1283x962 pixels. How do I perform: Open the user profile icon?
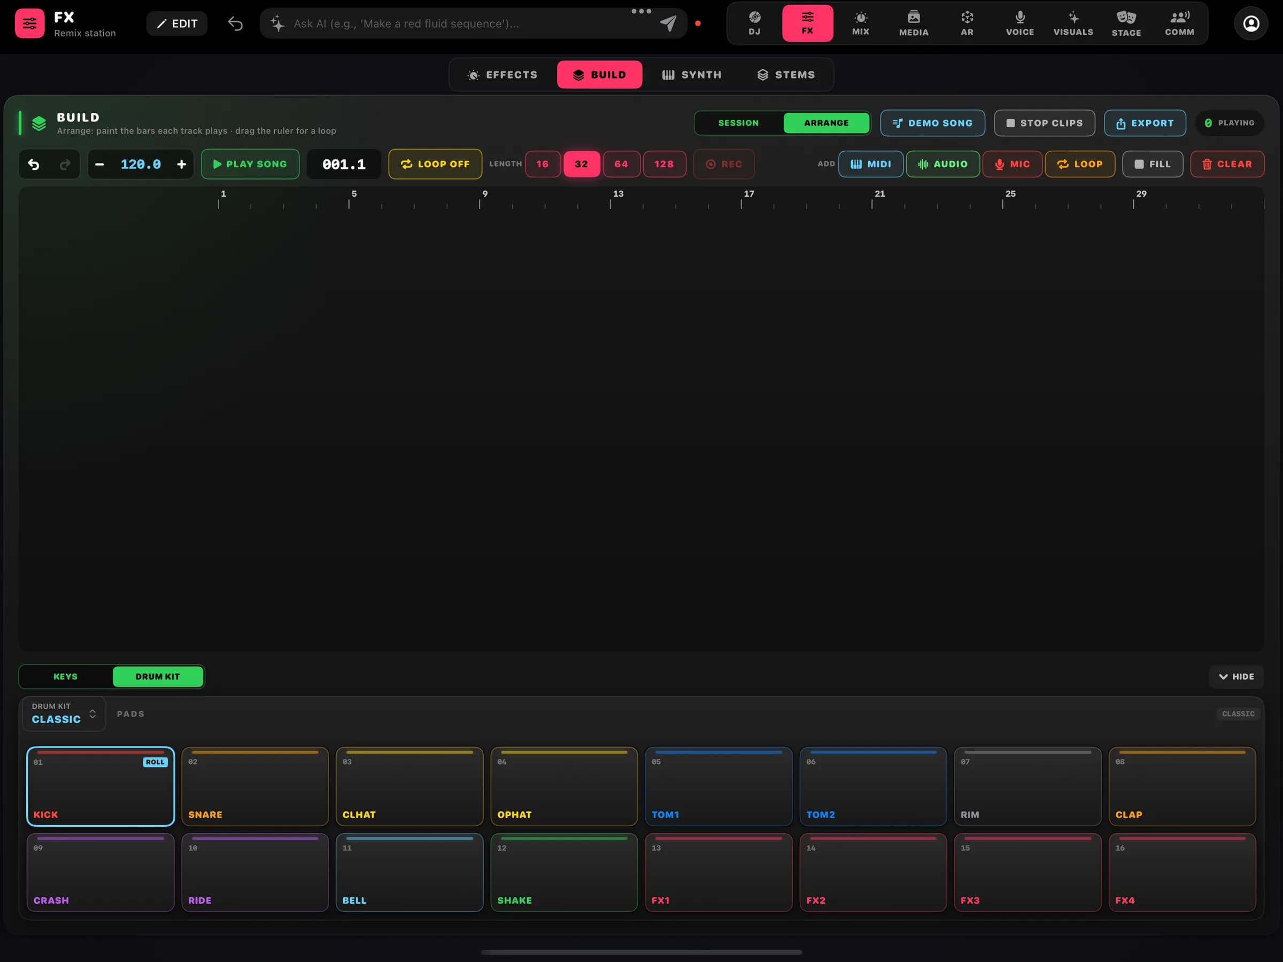(1251, 23)
